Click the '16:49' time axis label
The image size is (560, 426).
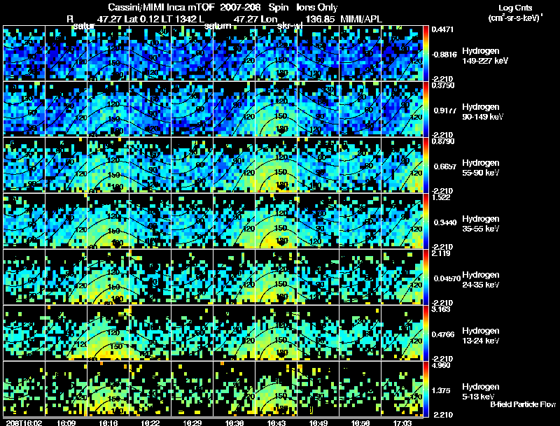[x=318, y=423]
